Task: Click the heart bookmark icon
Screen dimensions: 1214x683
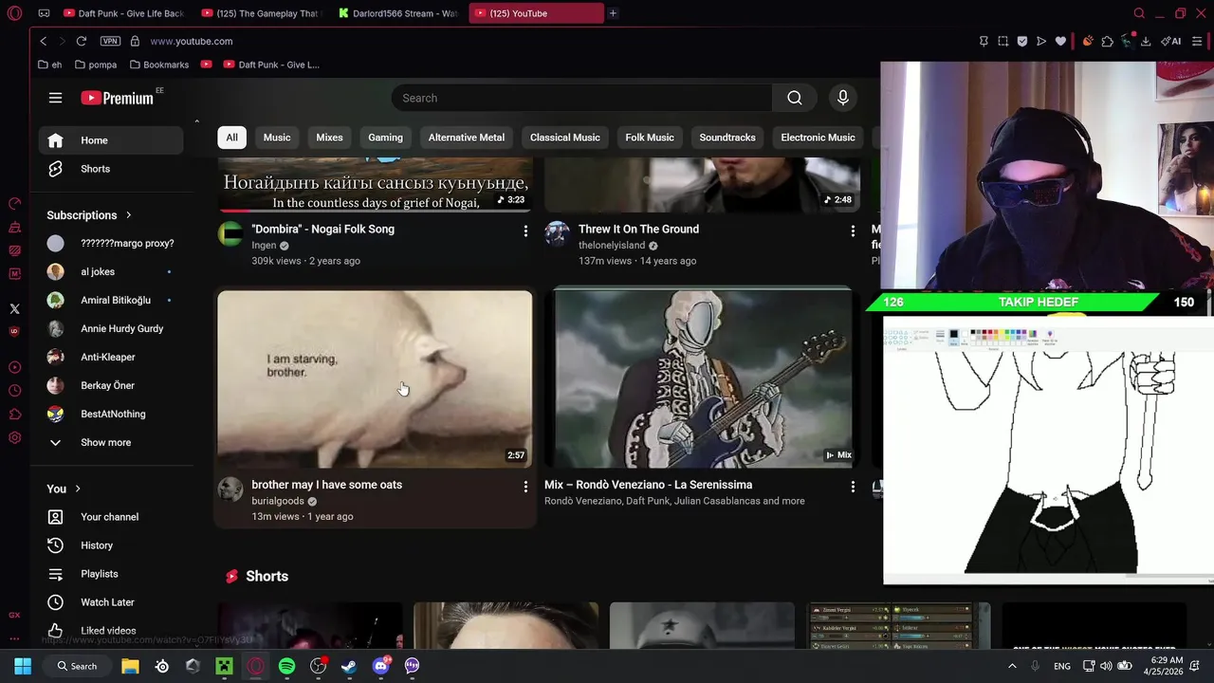Action: (1060, 41)
